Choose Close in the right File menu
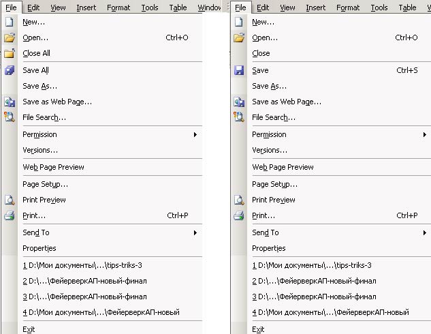This screenshot has height=334, width=431. (x=261, y=53)
